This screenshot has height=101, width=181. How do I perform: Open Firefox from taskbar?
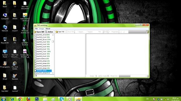[28, 99]
